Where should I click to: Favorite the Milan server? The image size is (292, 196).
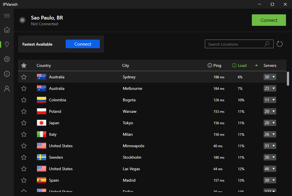coord(24,134)
